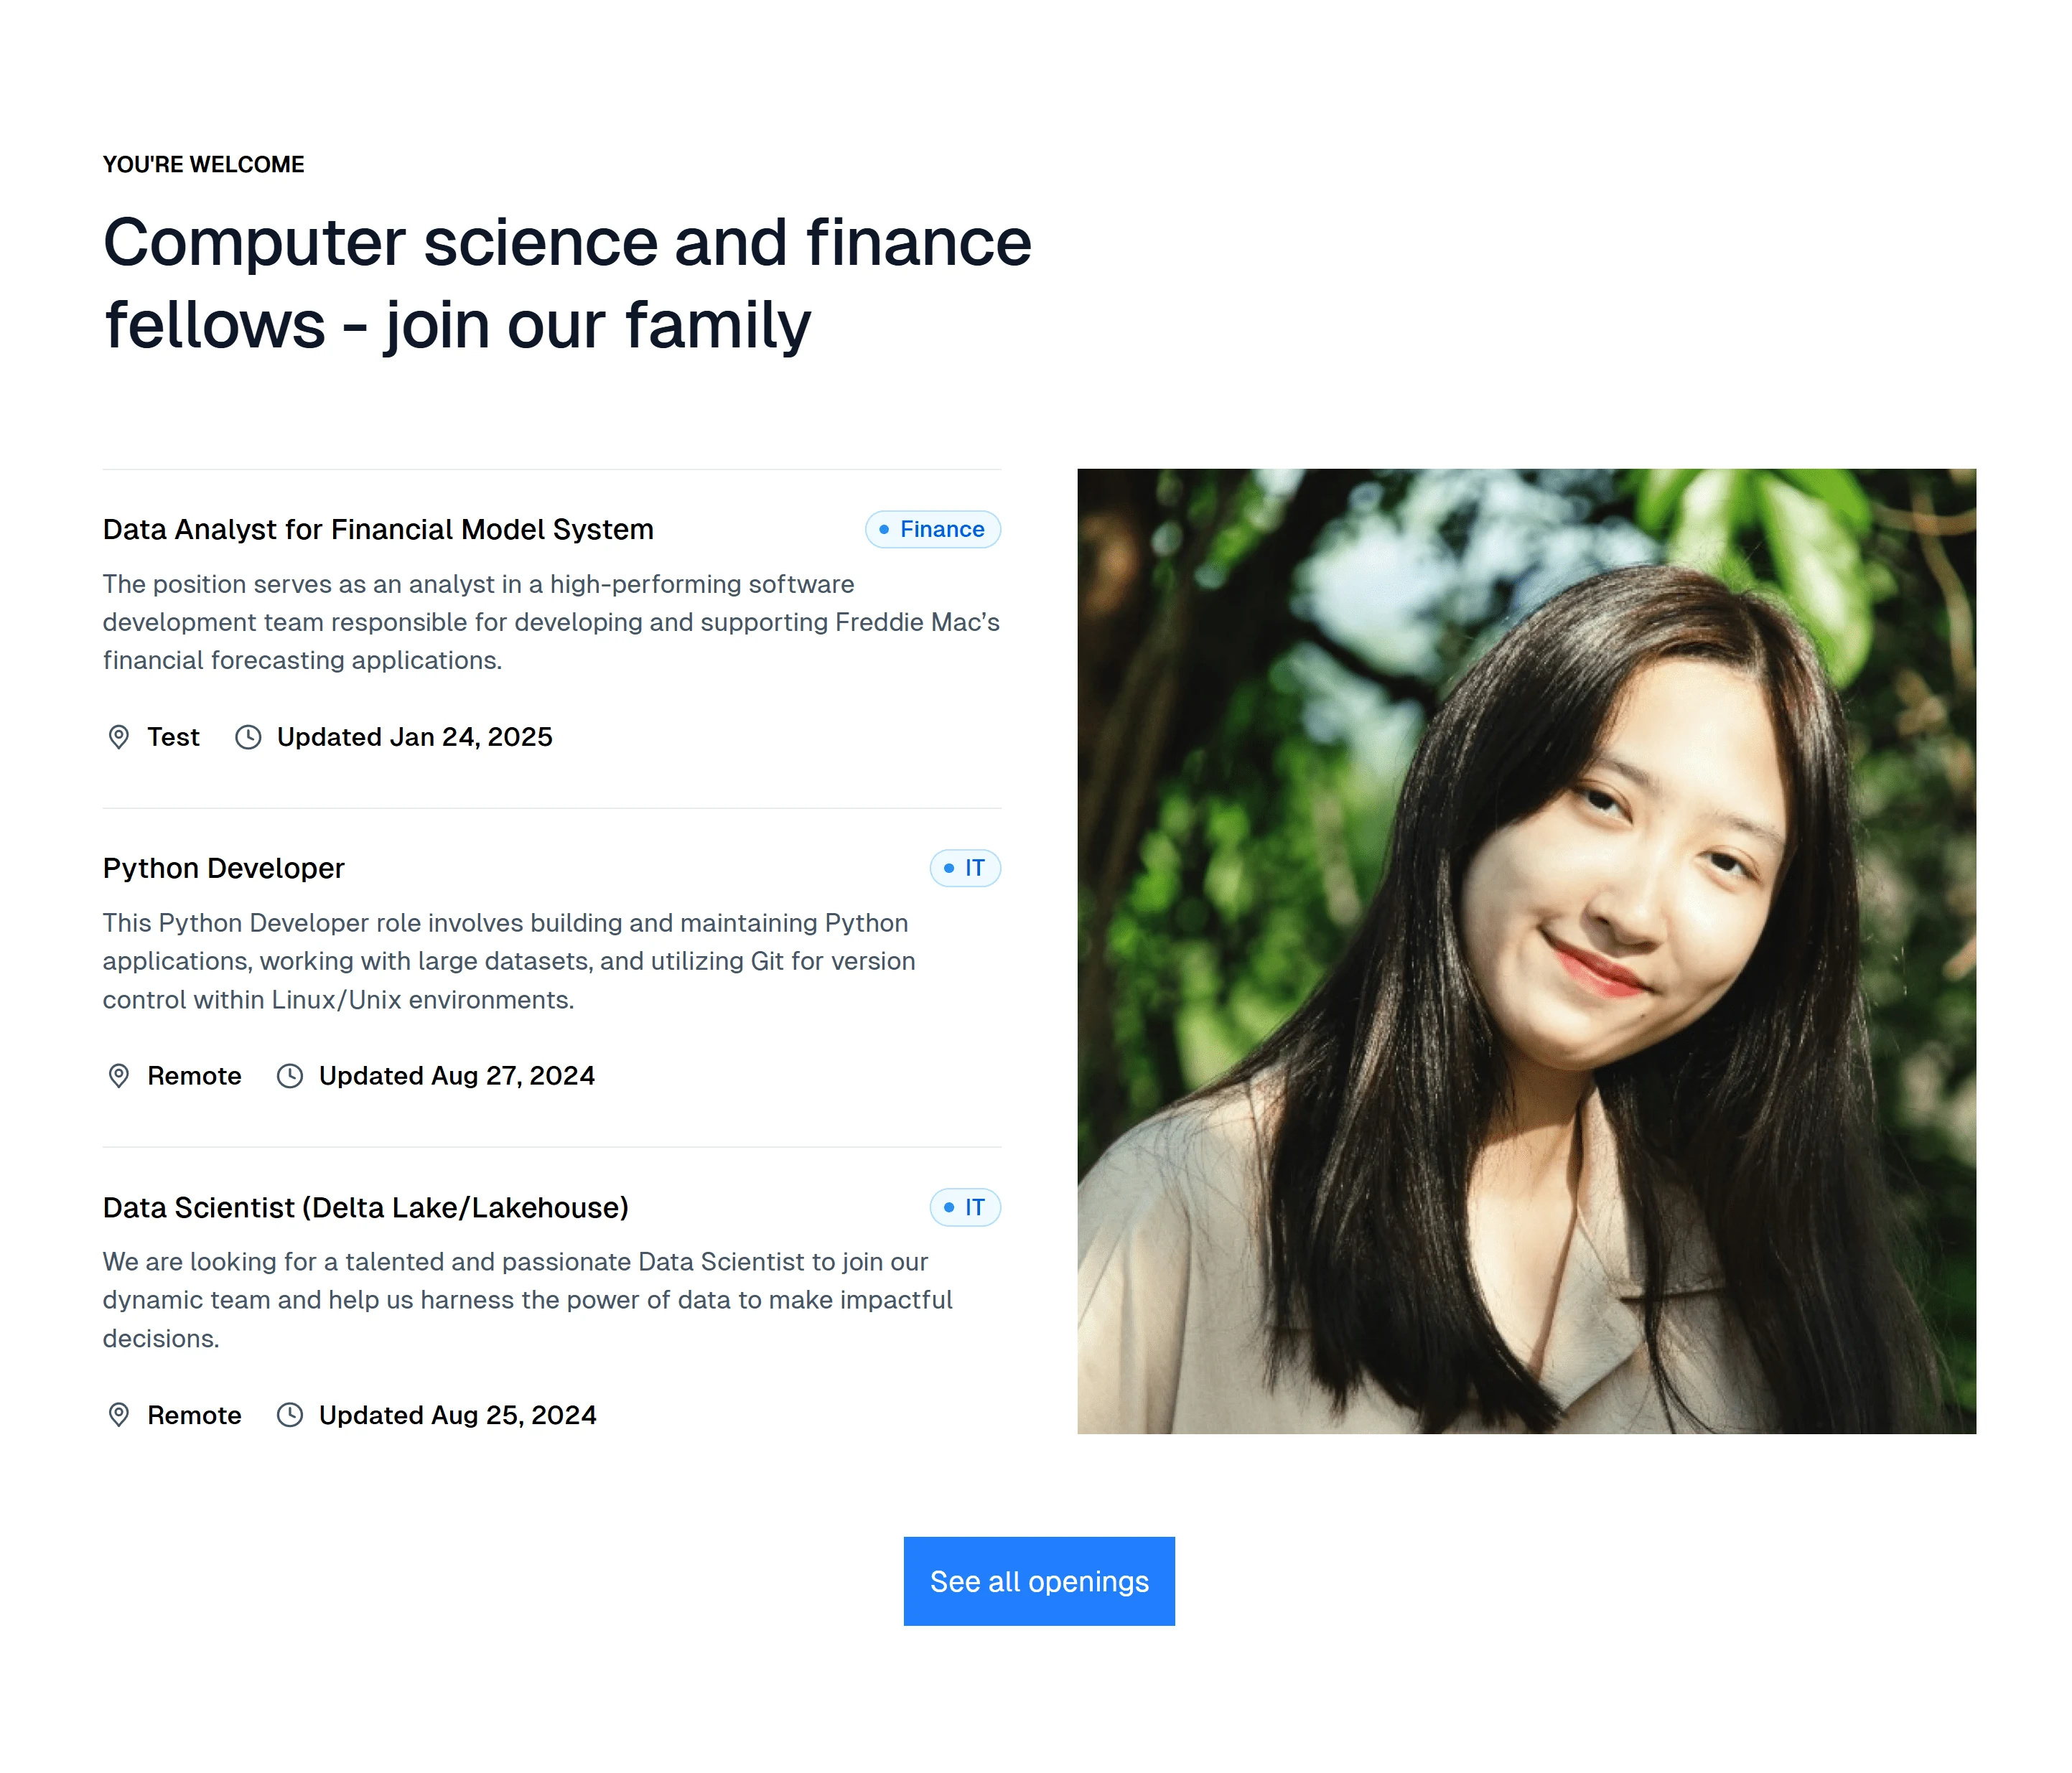Open the Python Developer job title
Screen dimensions: 2072x1773
(x=223, y=868)
